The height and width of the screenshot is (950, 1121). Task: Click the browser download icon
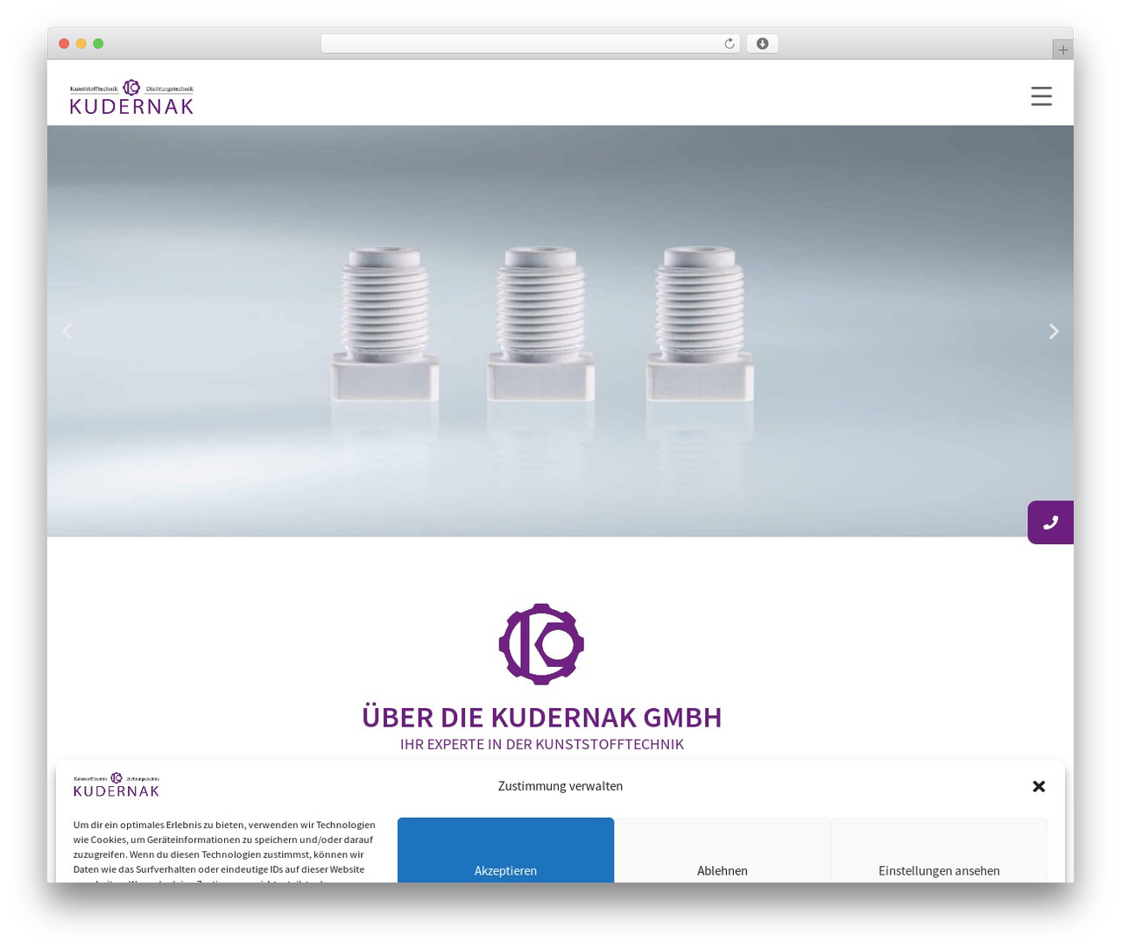pyautogui.click(x=762, y=44)
